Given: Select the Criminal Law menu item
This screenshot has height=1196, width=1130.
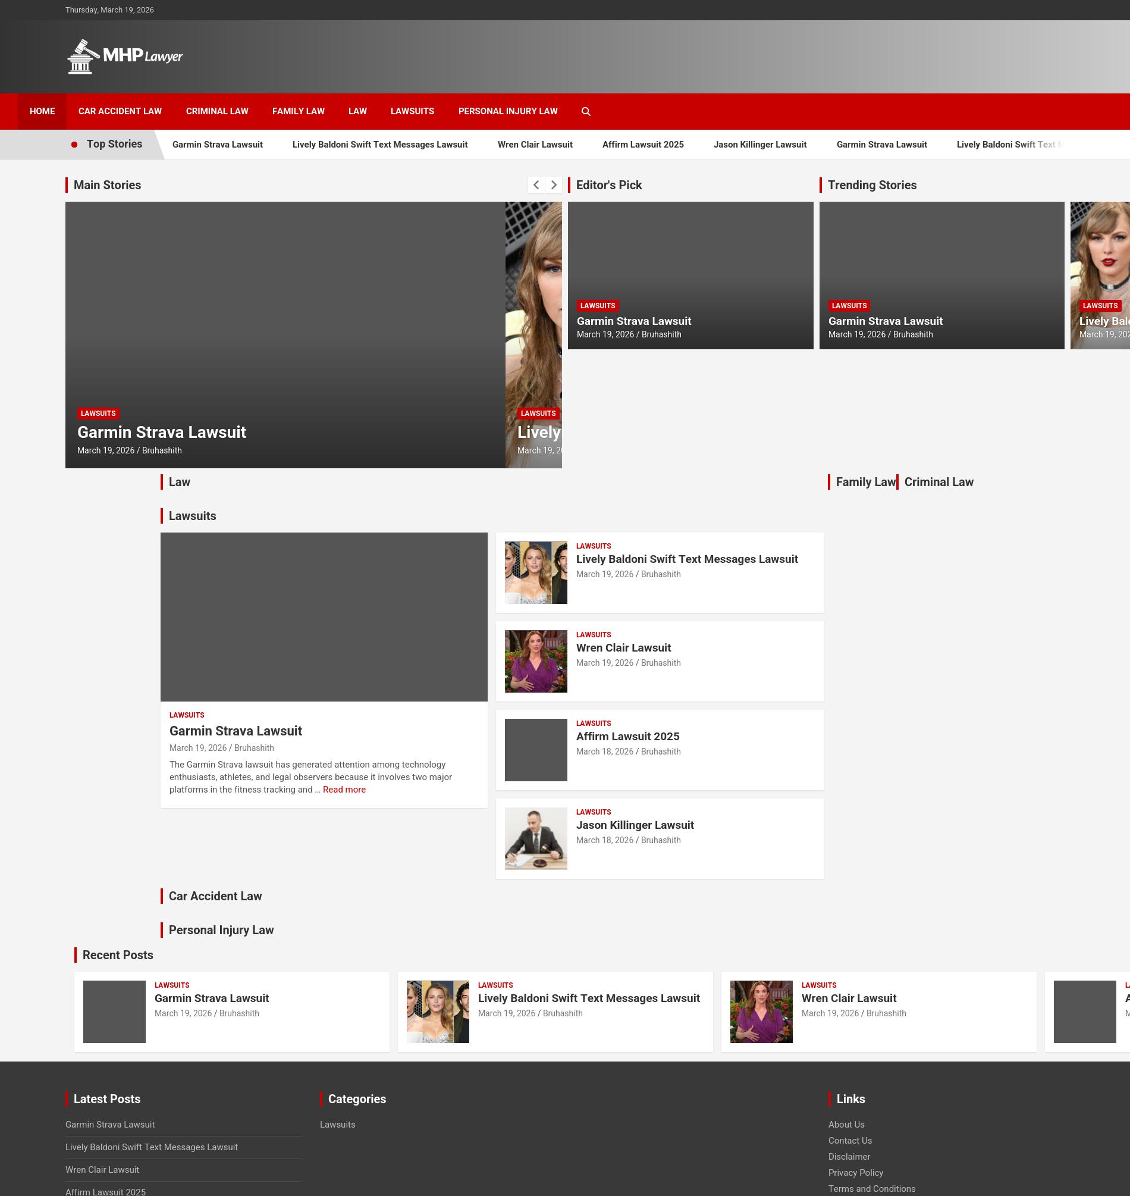Looking at the screenshot, I should [x=217, y=111].
